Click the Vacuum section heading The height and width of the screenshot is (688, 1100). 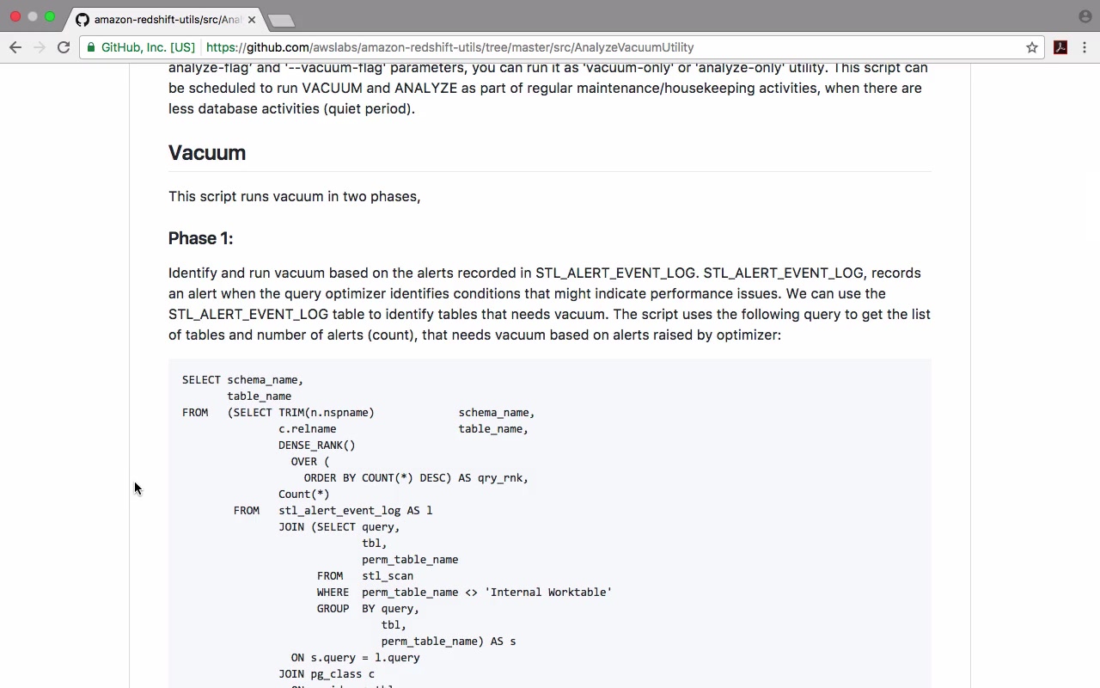click(x=207, y=153)
